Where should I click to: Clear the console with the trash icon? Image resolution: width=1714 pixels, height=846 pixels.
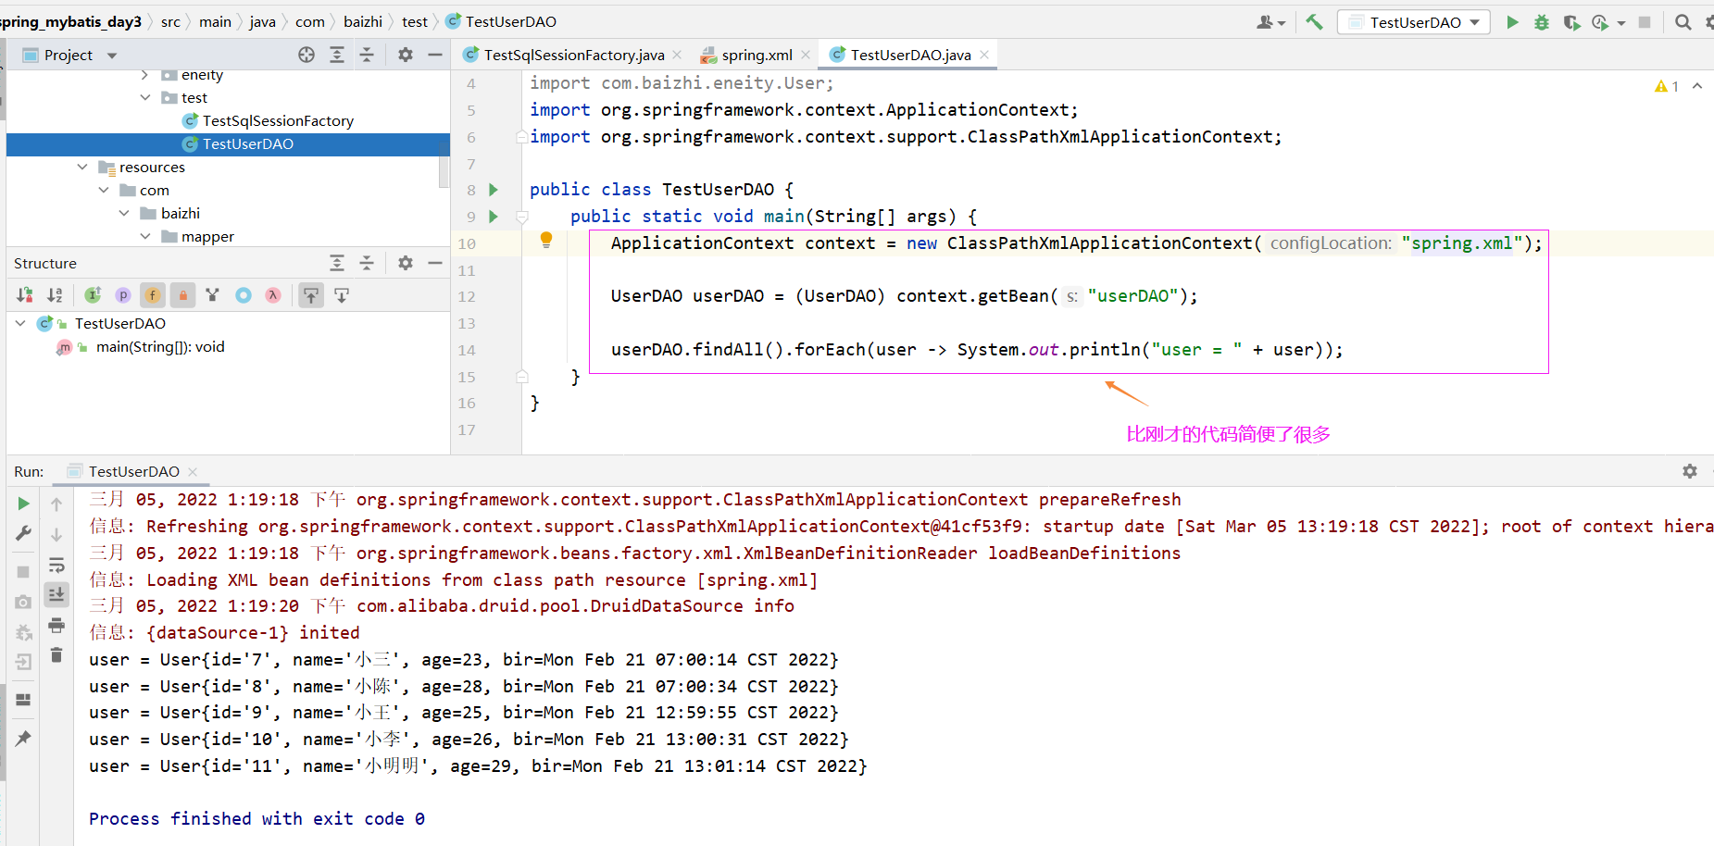[x=56, y=654]
